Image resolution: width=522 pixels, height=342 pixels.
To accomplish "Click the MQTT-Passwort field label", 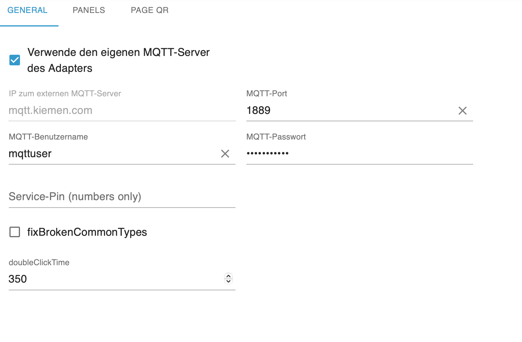I will [x=276, y=137].
